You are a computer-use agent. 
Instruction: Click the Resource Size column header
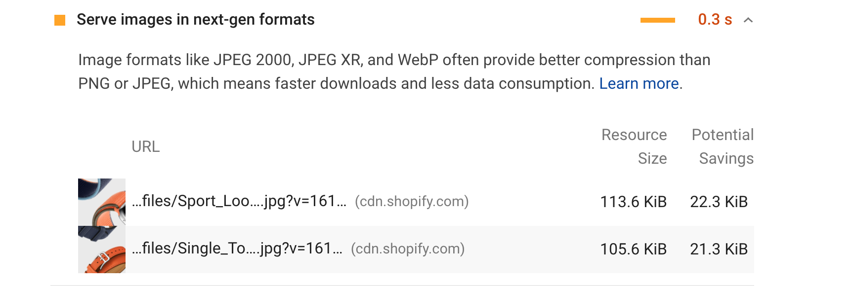(634, 146)
